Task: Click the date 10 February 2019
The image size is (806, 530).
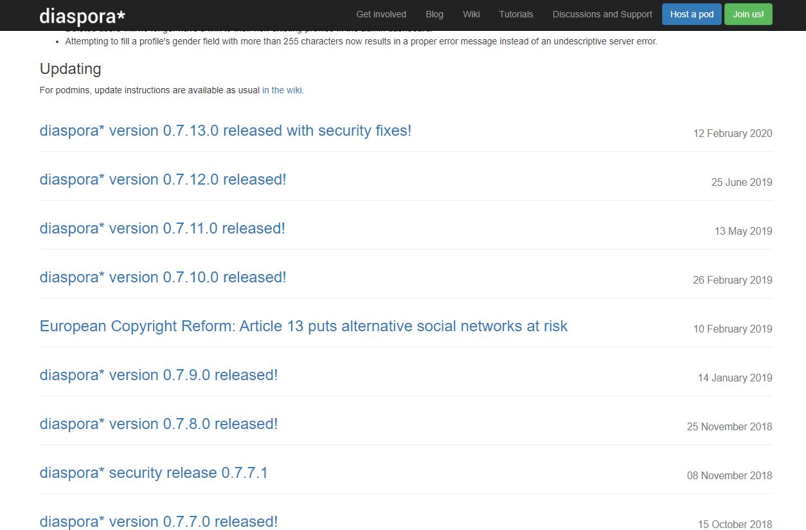Action: [733, 329]
